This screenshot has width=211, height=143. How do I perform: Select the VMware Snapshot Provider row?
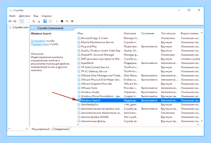click(x=139, y=84)
